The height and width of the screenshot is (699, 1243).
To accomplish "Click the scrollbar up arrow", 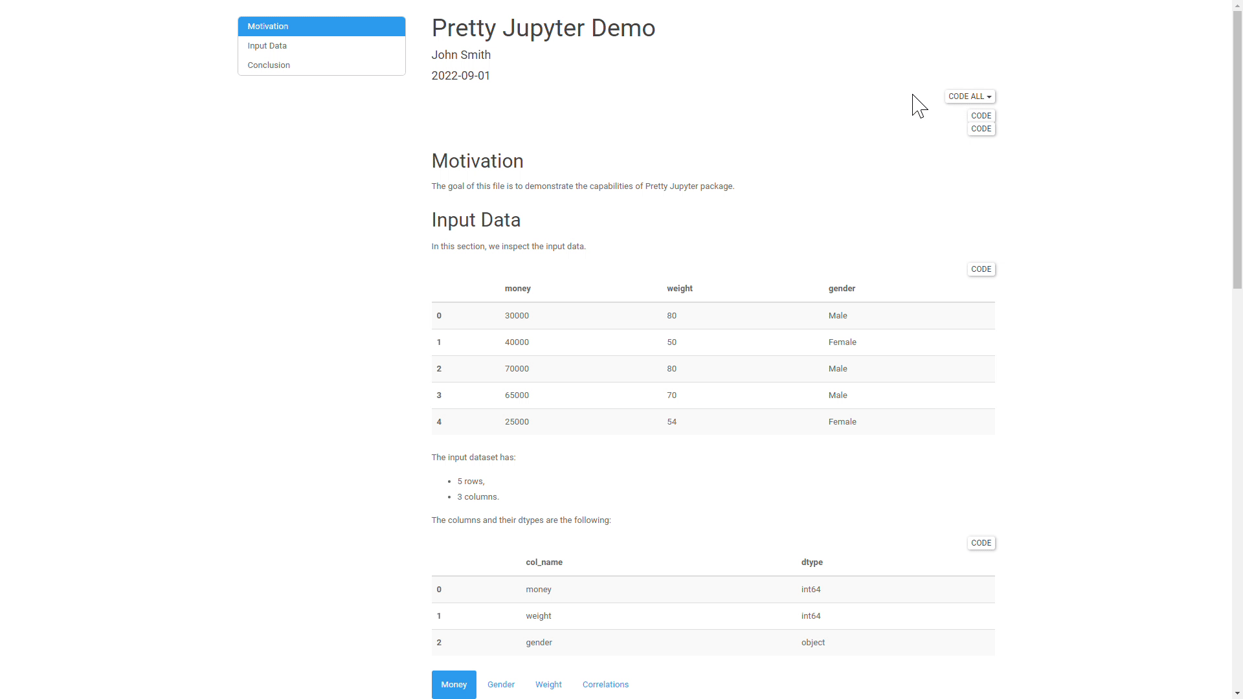I will [1237, 5].
